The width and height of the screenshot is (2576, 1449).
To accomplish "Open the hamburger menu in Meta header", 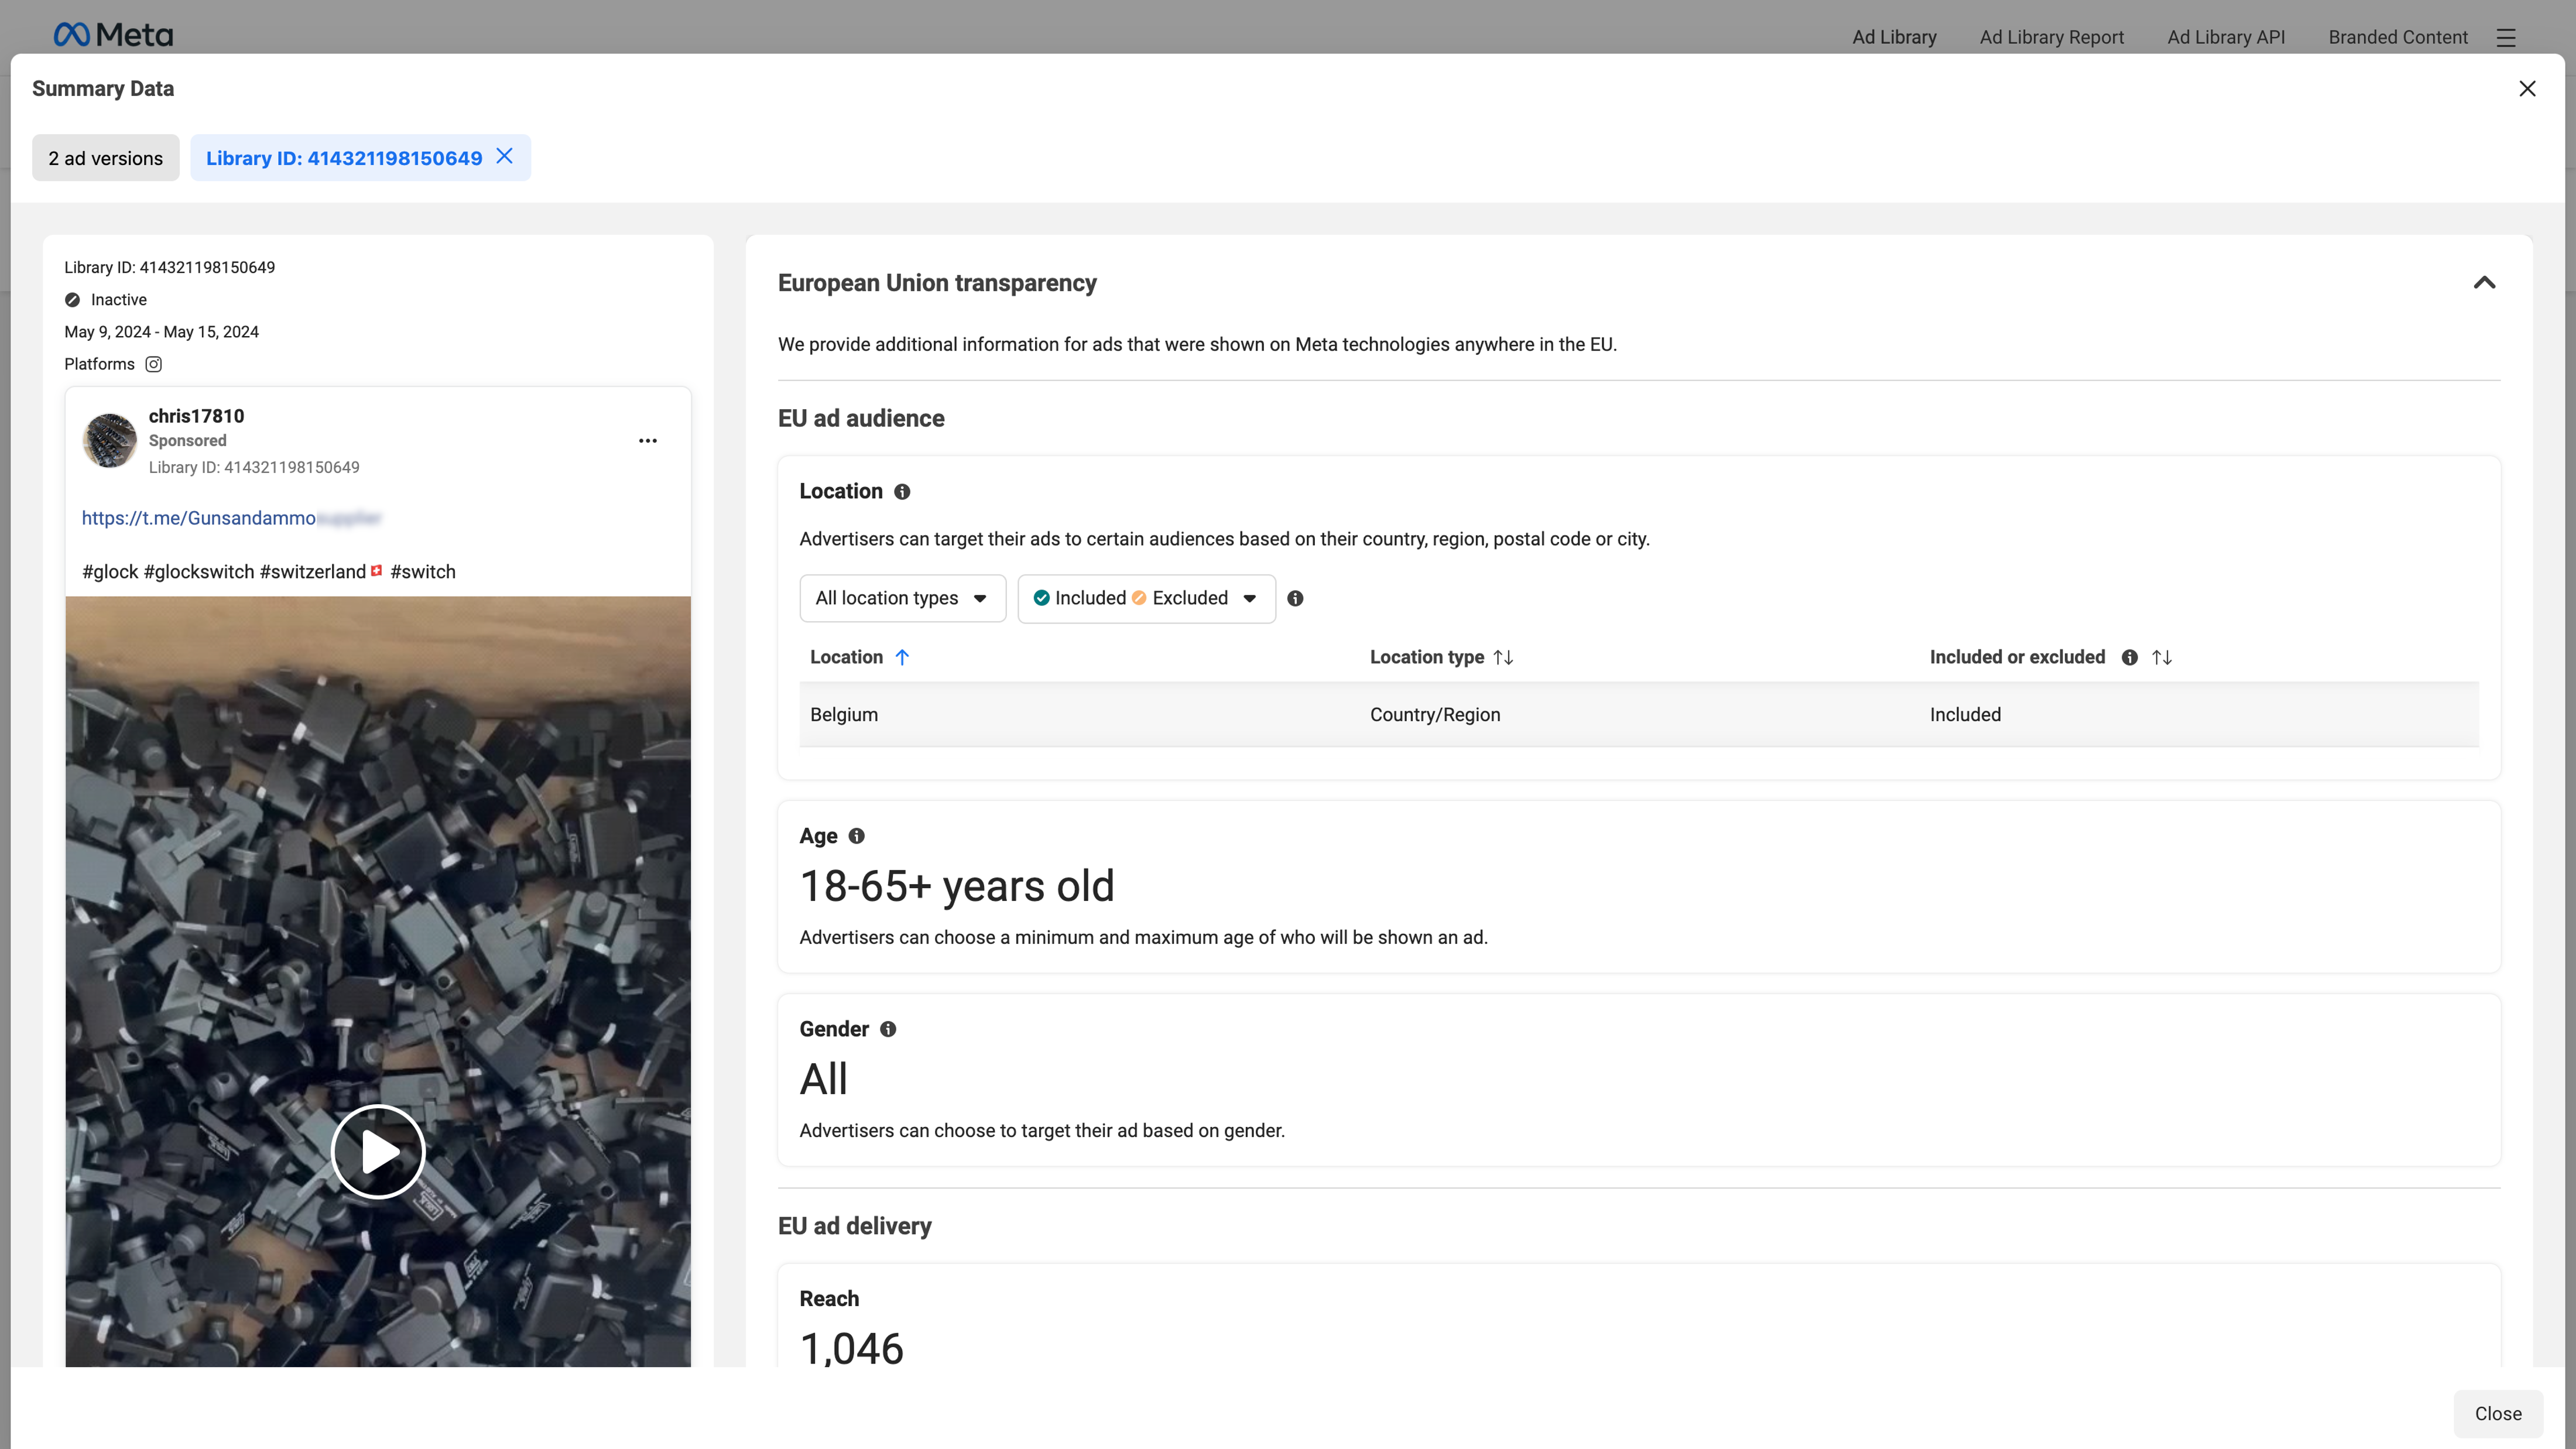I will pos(2505,37).
